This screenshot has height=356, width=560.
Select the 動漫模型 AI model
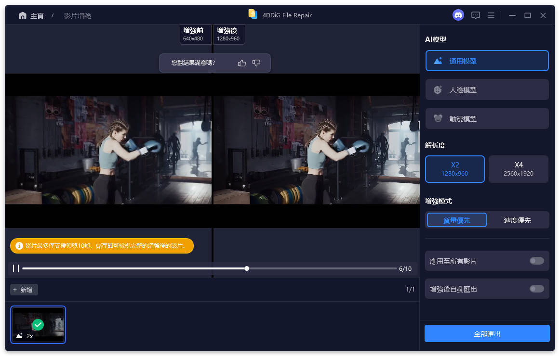coord(487,118)
